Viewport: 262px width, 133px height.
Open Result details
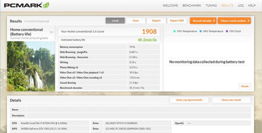pos(203,21)
